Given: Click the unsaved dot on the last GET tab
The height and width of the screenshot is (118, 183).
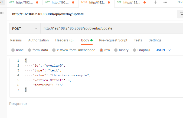Looking at the screenshot, I should coord(145,3).
